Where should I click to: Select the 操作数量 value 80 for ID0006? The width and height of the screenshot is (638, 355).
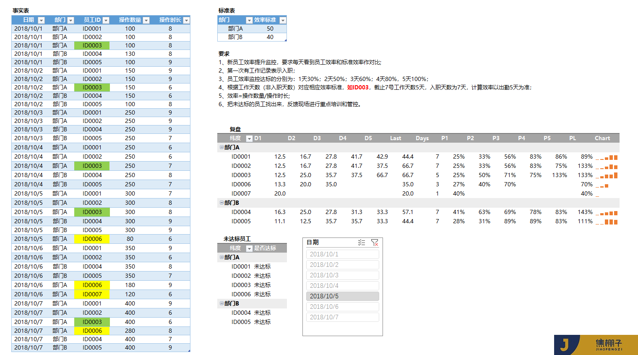tap(130, 239)
